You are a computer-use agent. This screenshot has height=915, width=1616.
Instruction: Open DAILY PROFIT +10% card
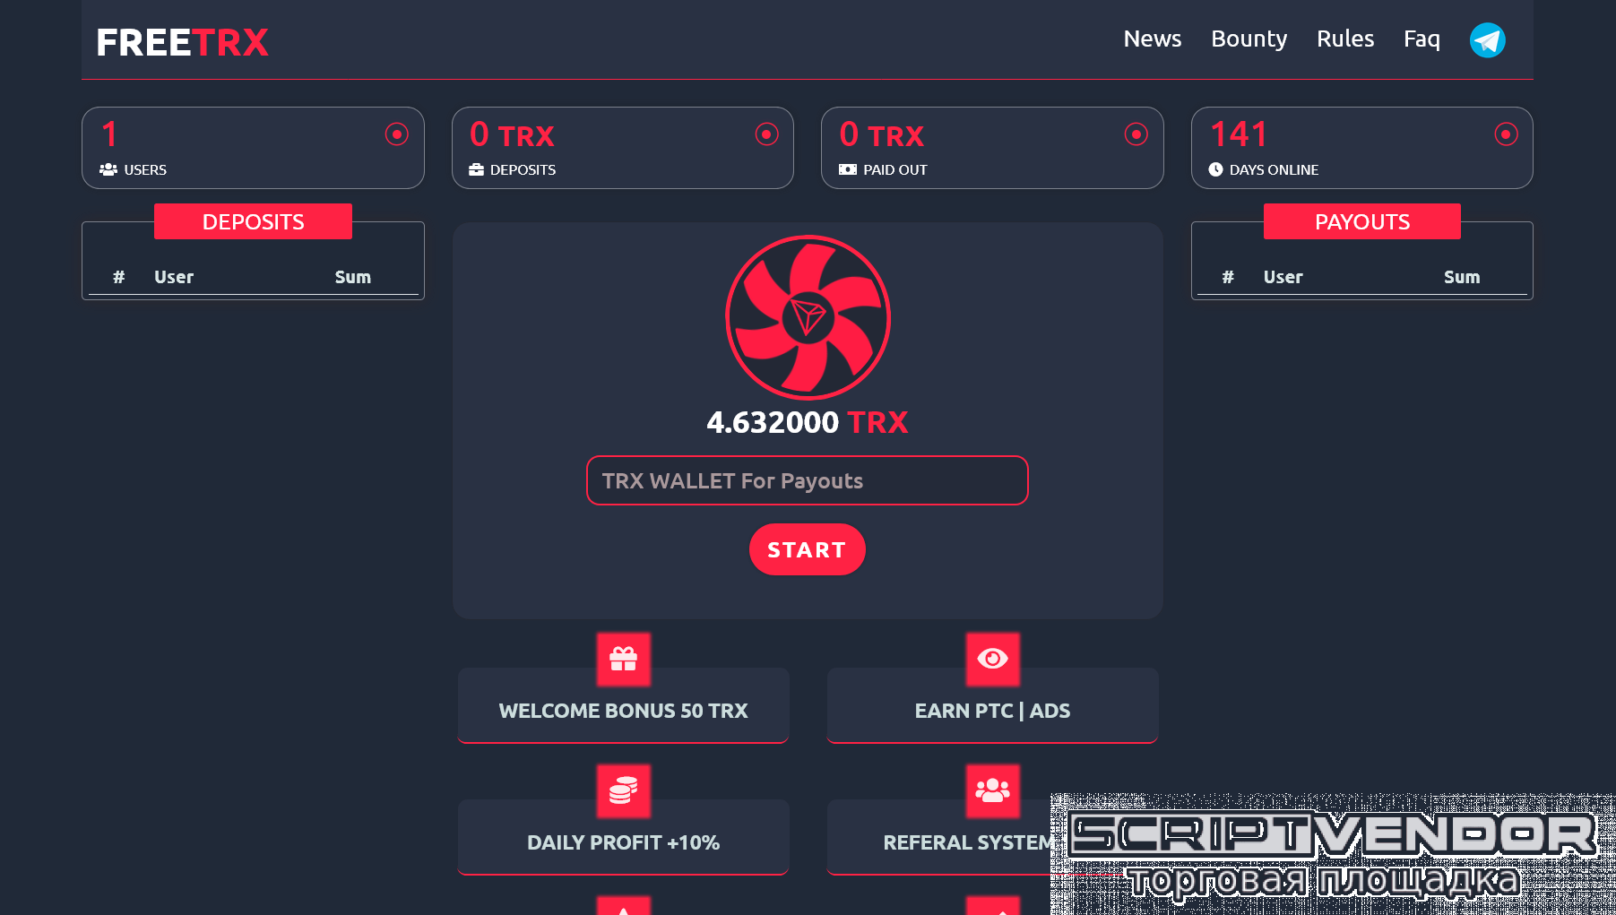[x=623, y=837]
